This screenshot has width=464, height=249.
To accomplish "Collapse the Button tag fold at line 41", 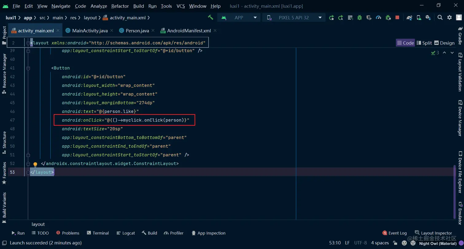I will point(28,68).
